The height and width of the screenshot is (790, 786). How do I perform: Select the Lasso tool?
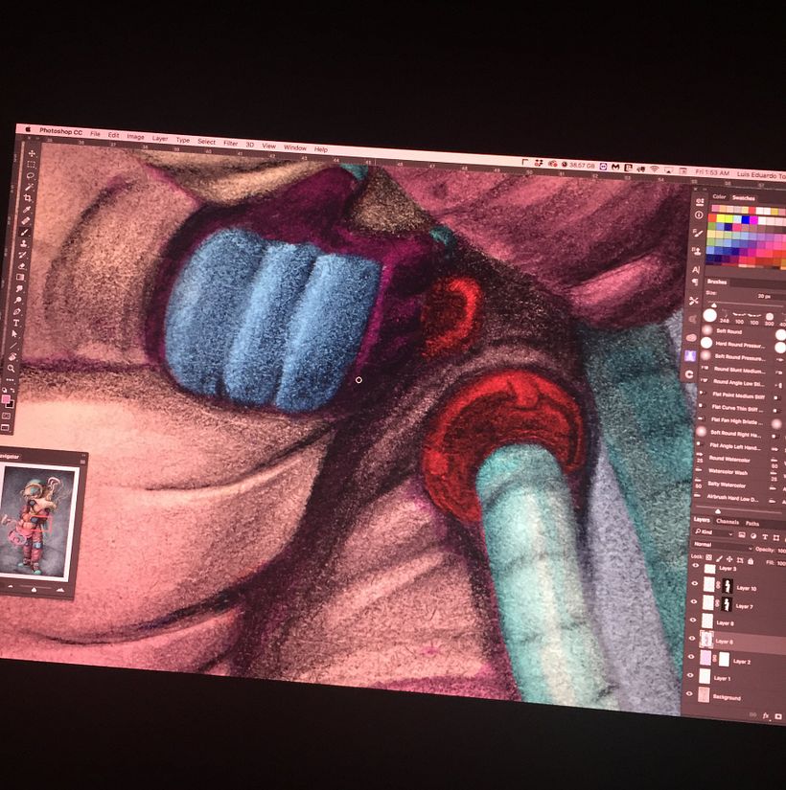[30, 176]
